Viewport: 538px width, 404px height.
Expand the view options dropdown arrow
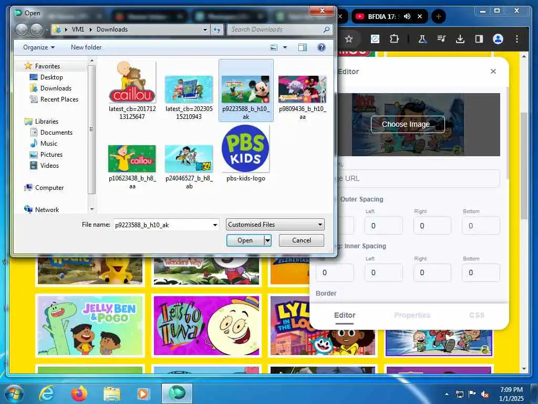(285, 47)
